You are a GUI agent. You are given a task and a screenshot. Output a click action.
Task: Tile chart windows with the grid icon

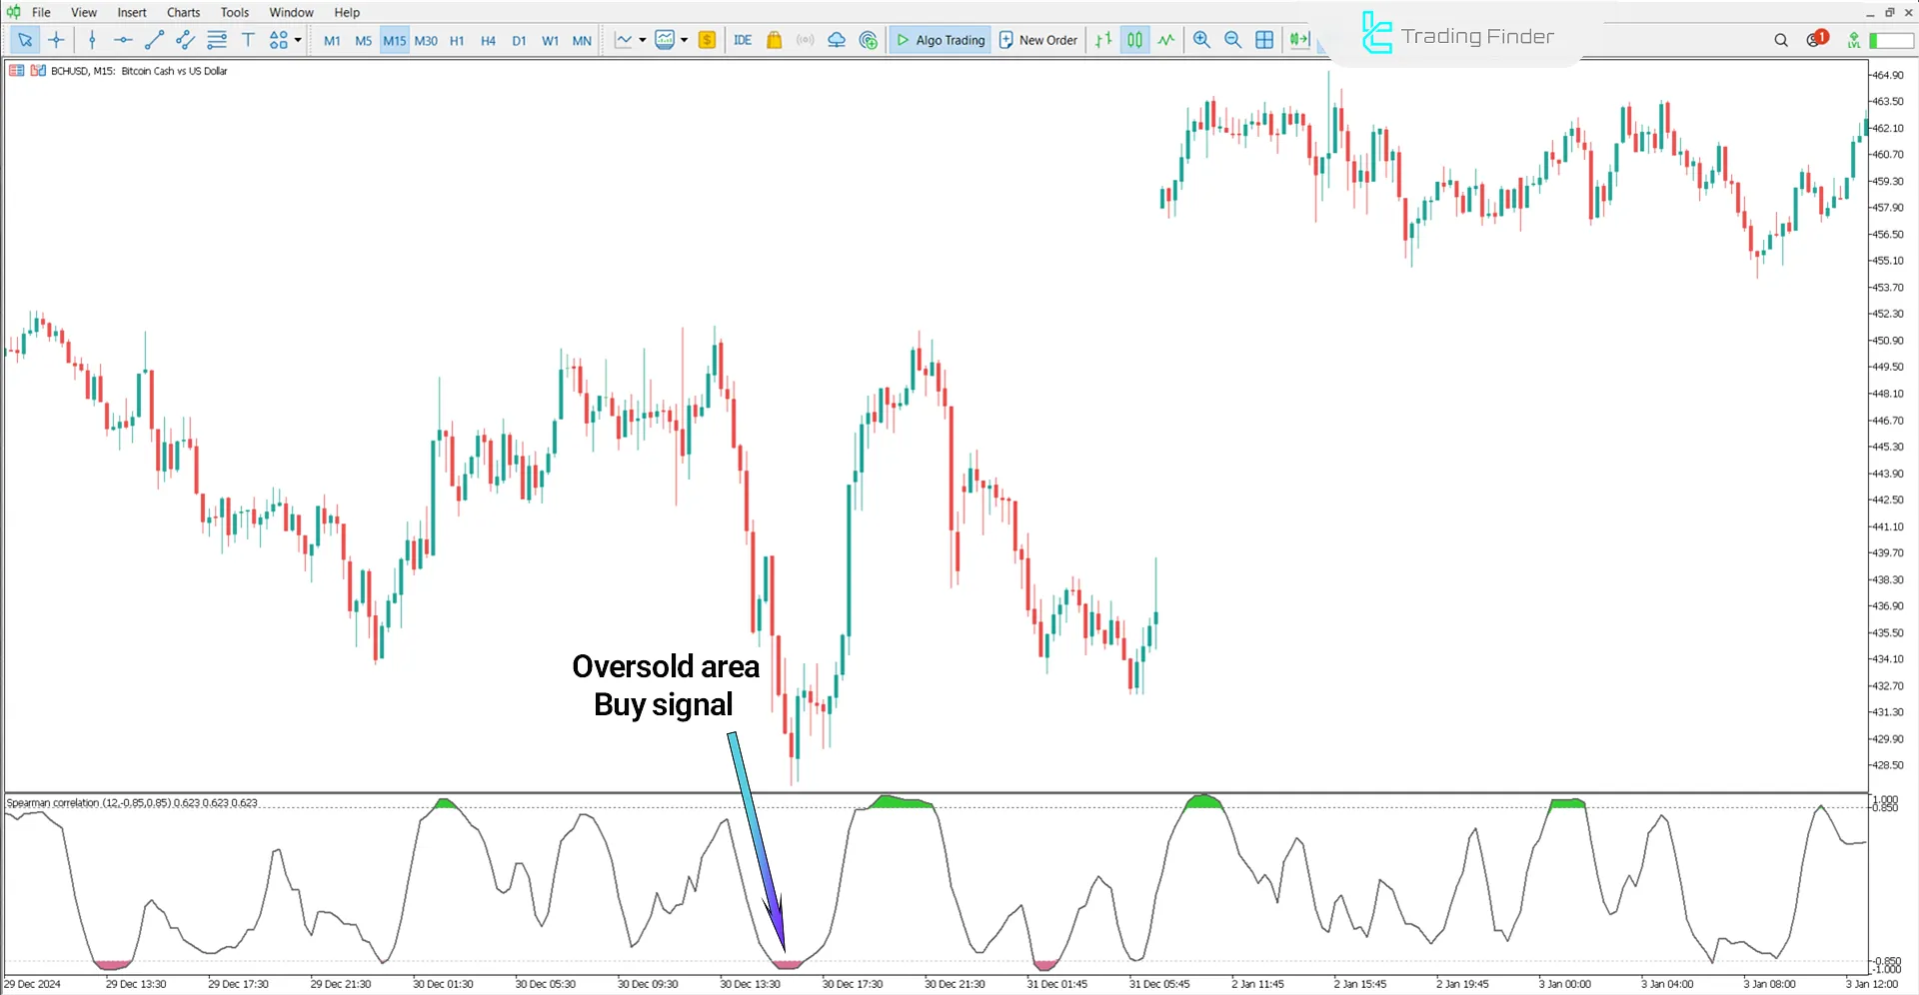[1264, 40]
